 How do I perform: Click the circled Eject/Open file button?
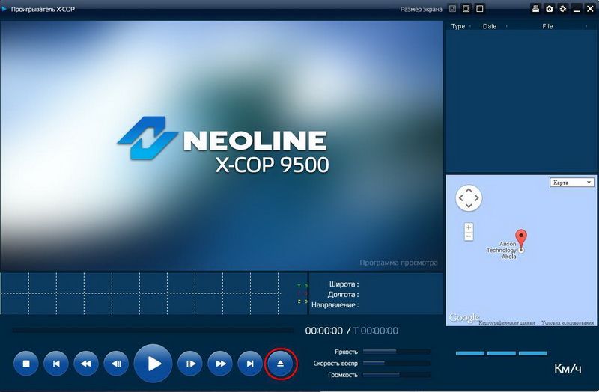coord(281,364)
